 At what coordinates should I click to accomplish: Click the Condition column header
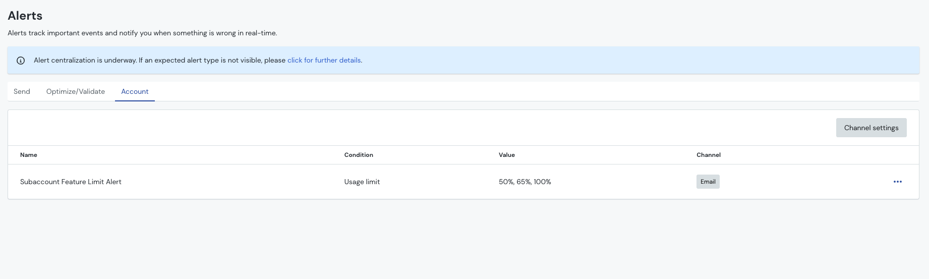(x=359, y=155)
